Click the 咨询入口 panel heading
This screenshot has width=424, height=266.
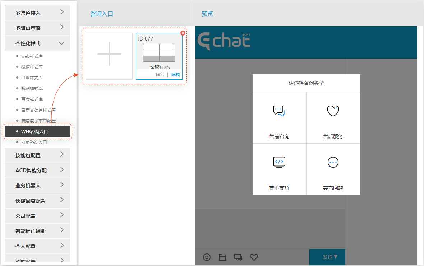point(102,14)
